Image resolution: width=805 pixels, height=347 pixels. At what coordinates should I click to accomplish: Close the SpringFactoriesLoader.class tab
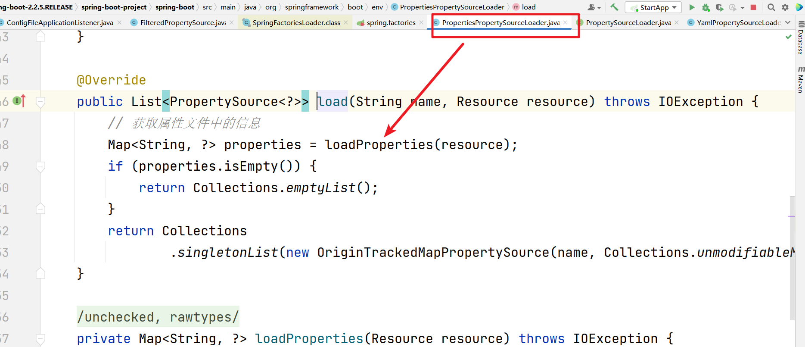coord(346,22)
